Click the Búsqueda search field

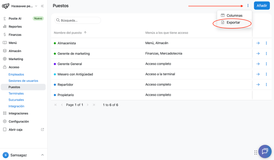78,20
